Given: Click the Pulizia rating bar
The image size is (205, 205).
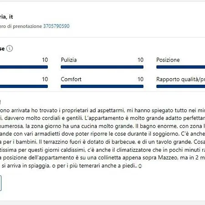Looking at the screenshot, I should click(102, 67).
